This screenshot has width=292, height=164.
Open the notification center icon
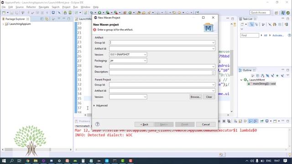pos(285,161)
